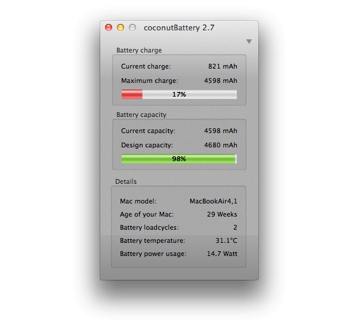
Task: Click the "Current capacity:" label
Action: coord(148,131)
